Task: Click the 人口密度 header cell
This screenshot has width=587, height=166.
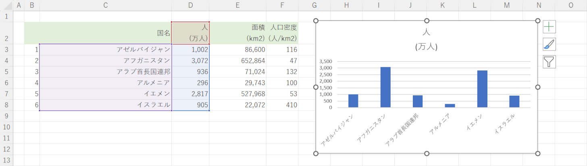Action: coord(282,33)
